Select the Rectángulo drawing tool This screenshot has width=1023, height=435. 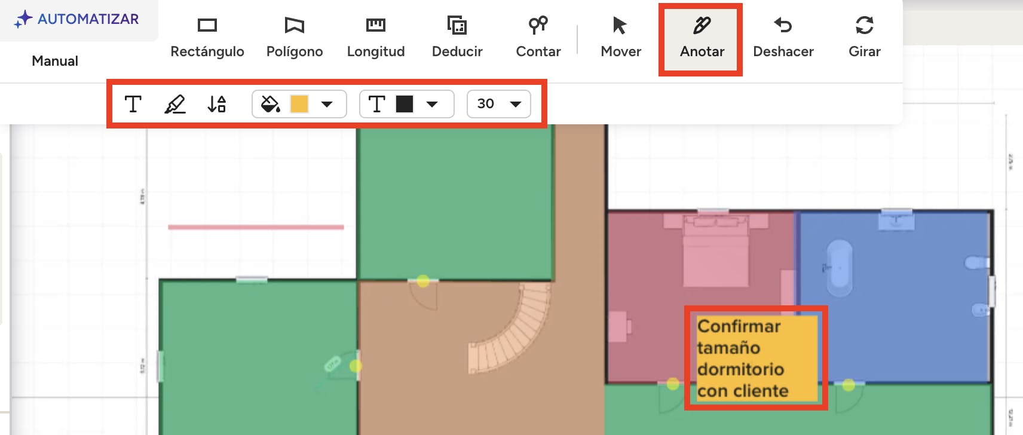[x=207, y=37]
